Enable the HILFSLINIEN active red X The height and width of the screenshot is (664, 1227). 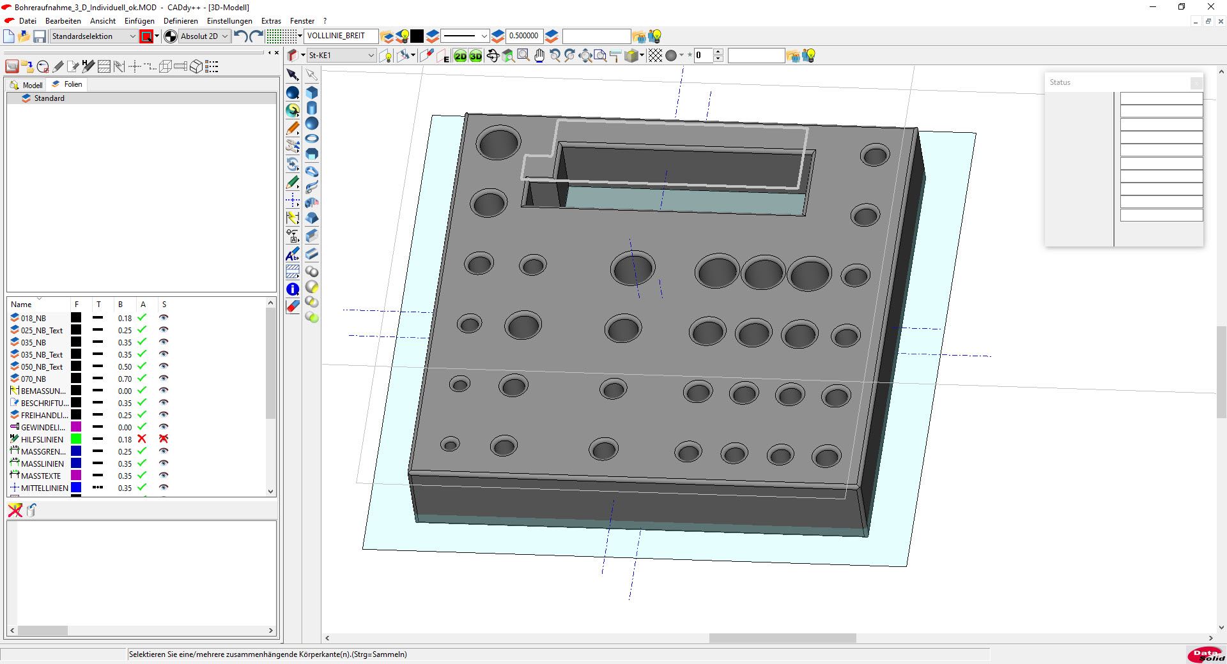click(142, 439)
